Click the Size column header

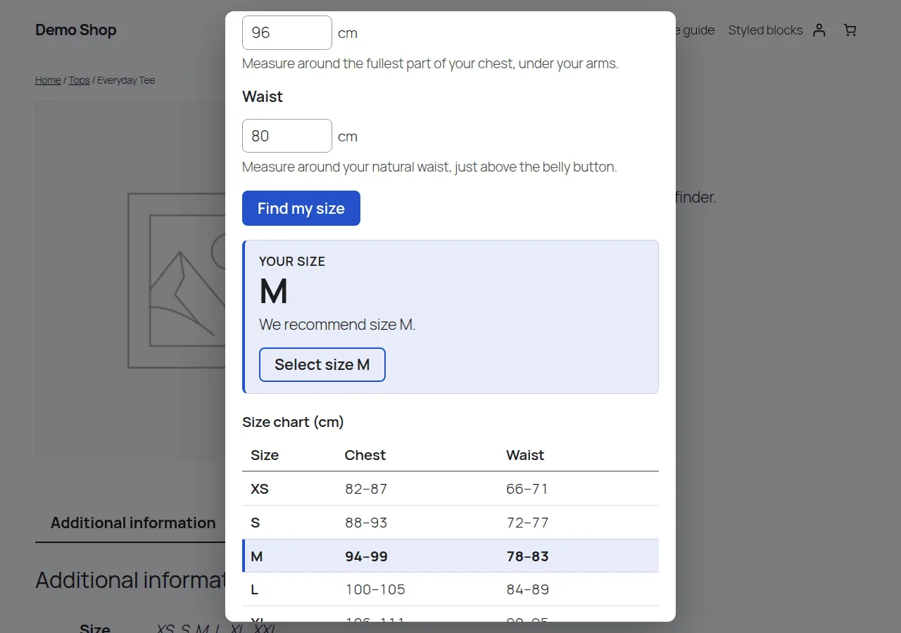coord(265,455)
